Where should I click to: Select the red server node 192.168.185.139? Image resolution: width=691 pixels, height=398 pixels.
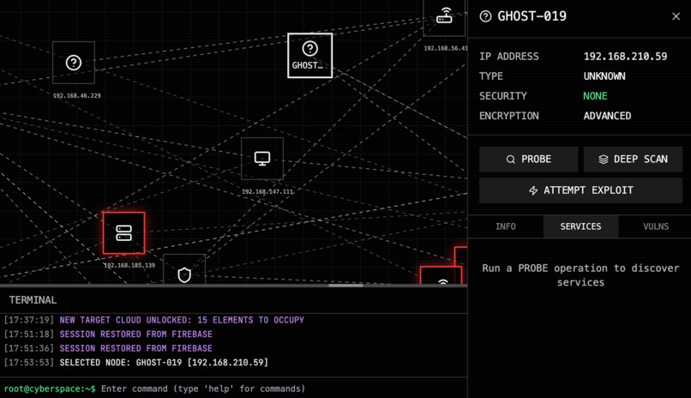(123, 233)
